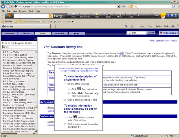Screen dimensions: 180x138
Task: Click the Print icon in command bar
Action: click(142, 26)
